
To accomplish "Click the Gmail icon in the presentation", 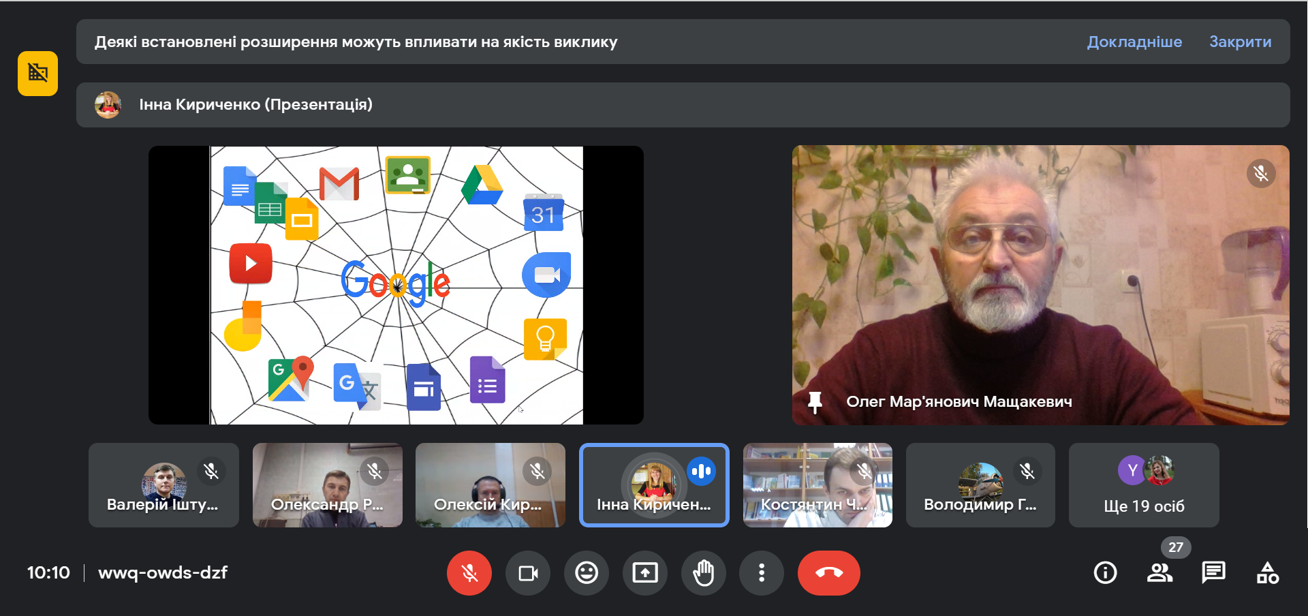I will [x=339, y=183].
